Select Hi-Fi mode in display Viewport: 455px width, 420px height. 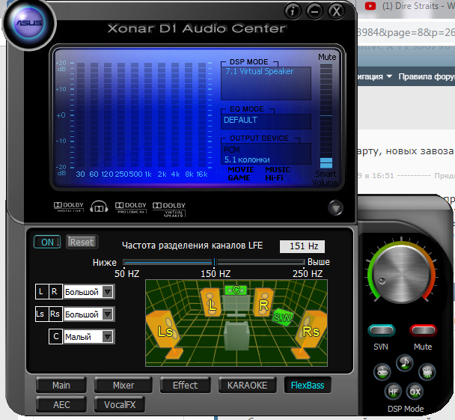coord(274,178)
